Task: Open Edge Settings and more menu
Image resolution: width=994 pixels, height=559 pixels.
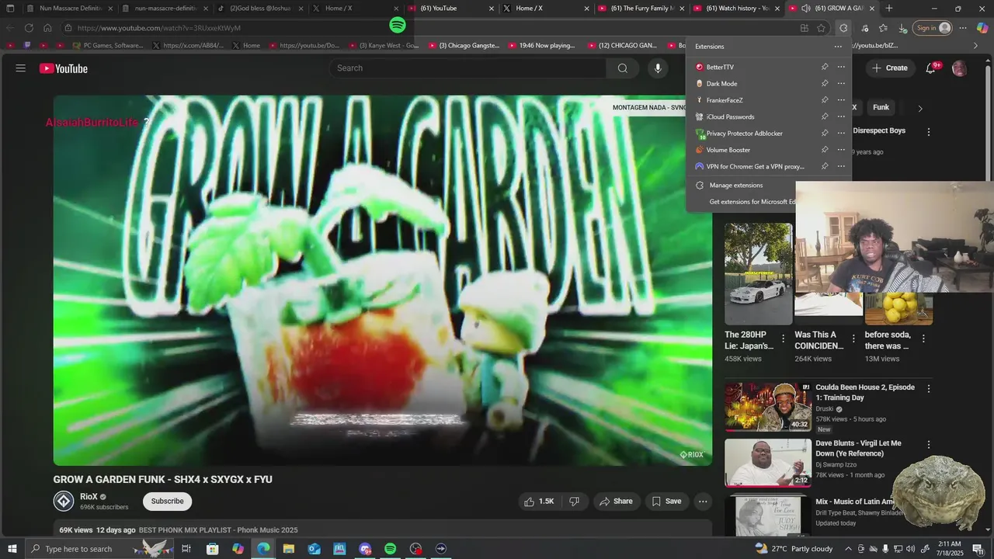Action: coord(963,28)
